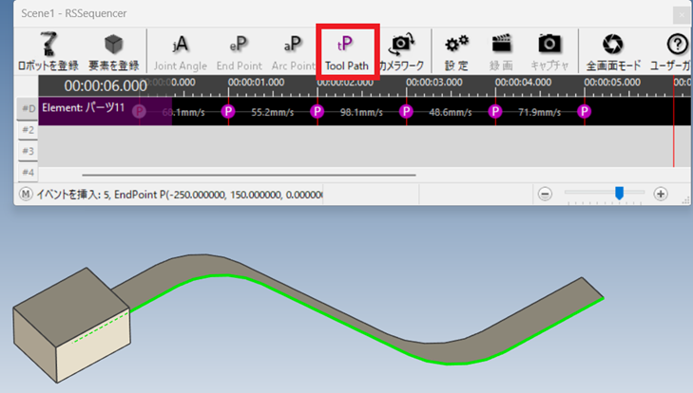The image size is (693, 393).
Task: Switch to full screen mode
Action: point(613,52)
